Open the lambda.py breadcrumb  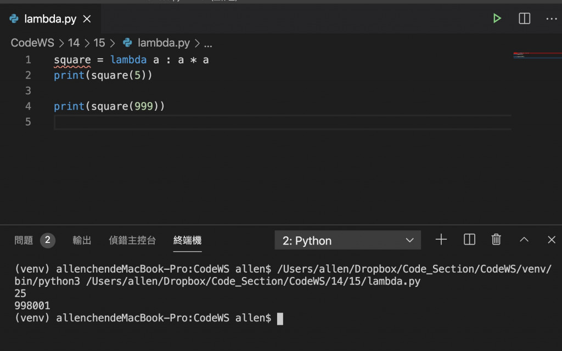coord(164,43)
